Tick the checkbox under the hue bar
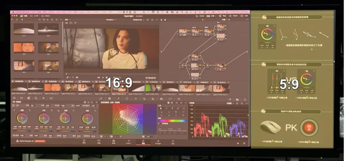The image size is (346, 161). coord(159,123)
